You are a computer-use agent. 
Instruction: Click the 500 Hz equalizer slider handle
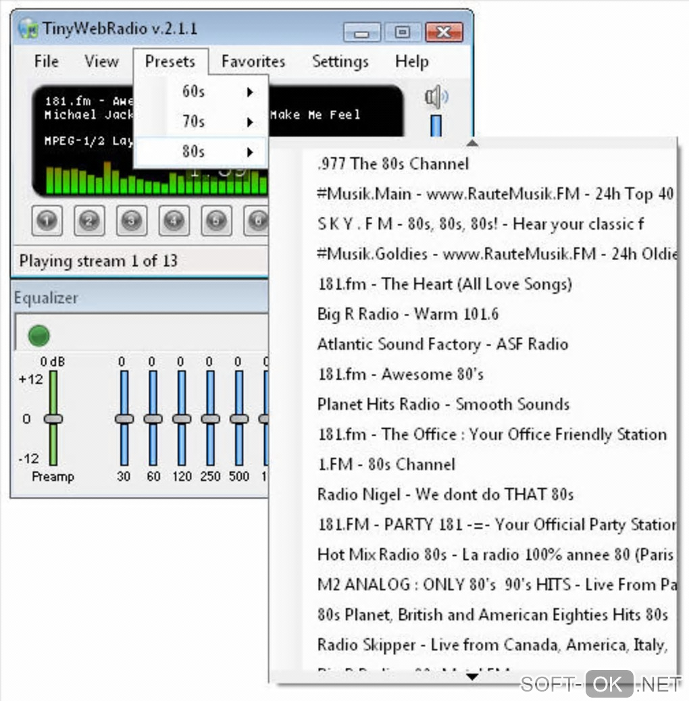(238, 419)
